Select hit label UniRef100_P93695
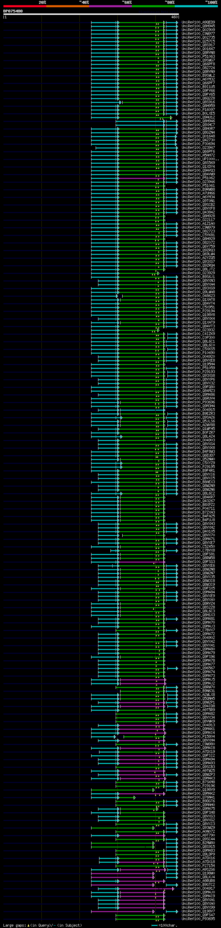This screenshot has width=221, height=928. pos(198,919)
